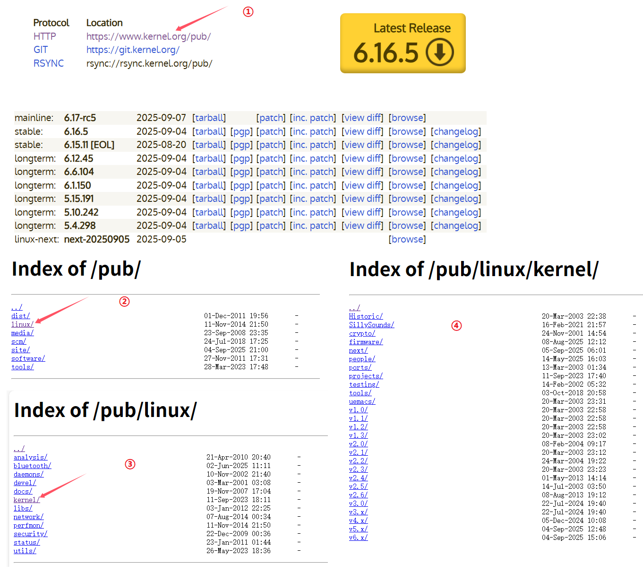Viewport: 643px width, 573px height.
Task: Open projects/ directory in kernel index
Action: [366, 376]
